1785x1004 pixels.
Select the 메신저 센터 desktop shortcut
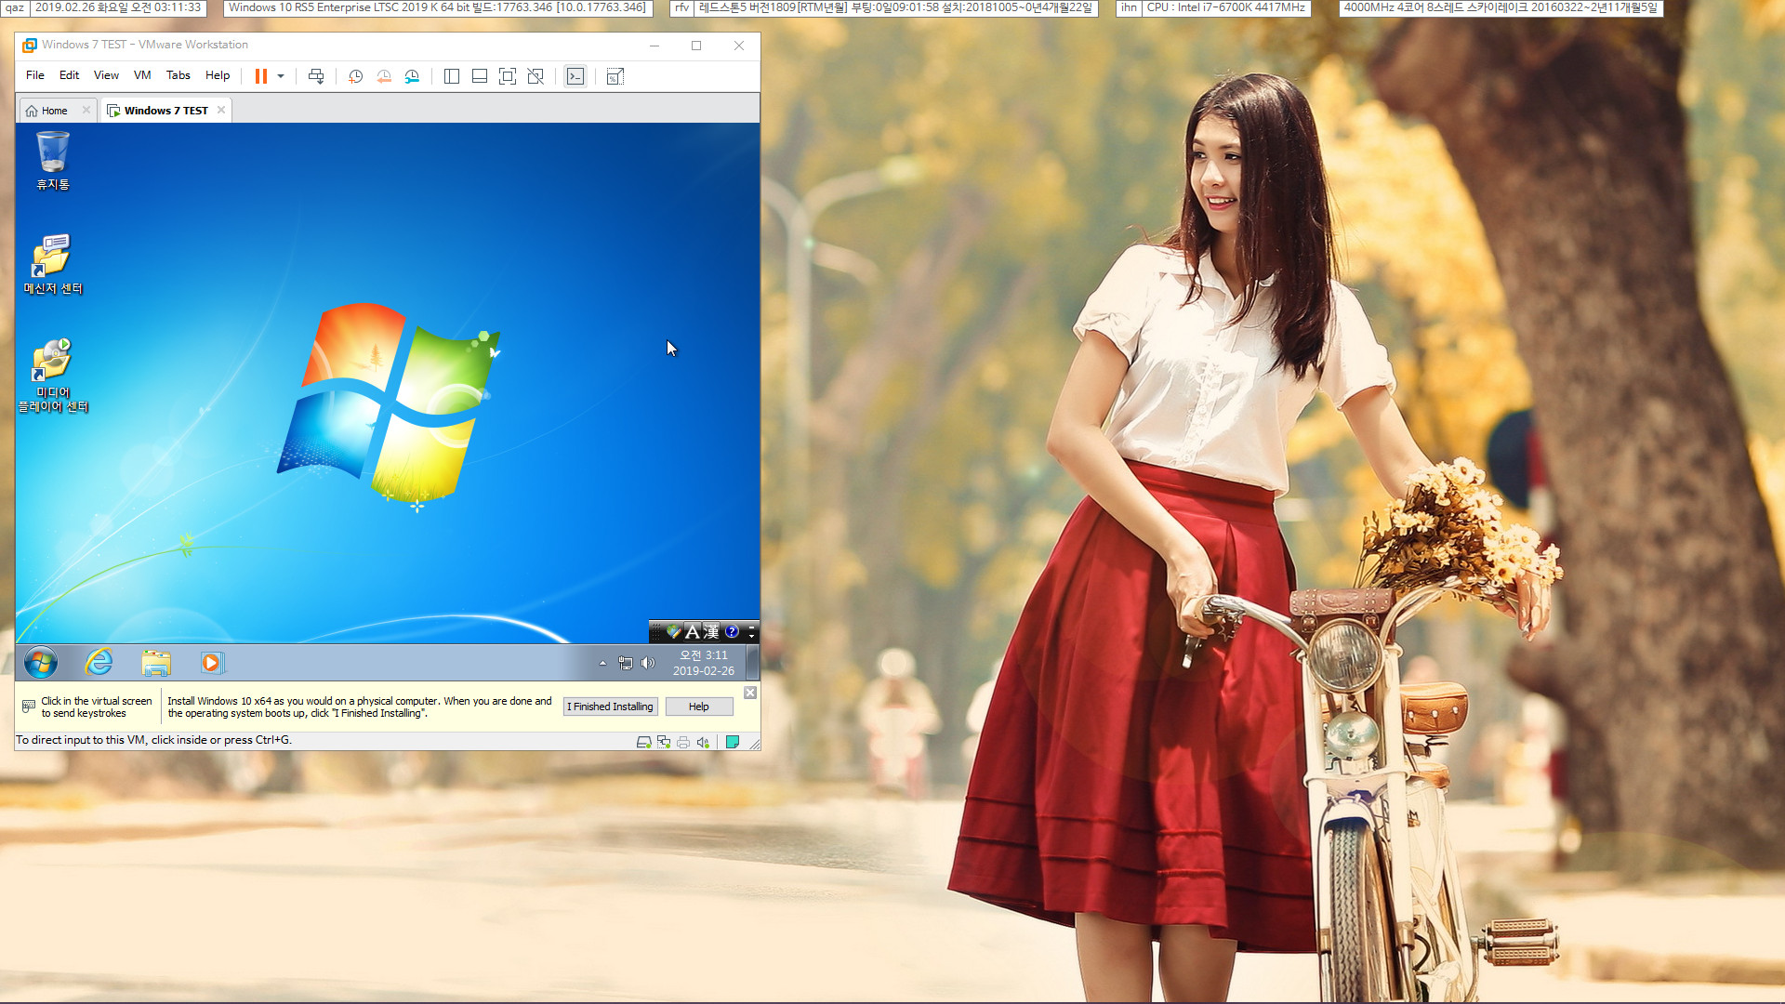[53, 264]
